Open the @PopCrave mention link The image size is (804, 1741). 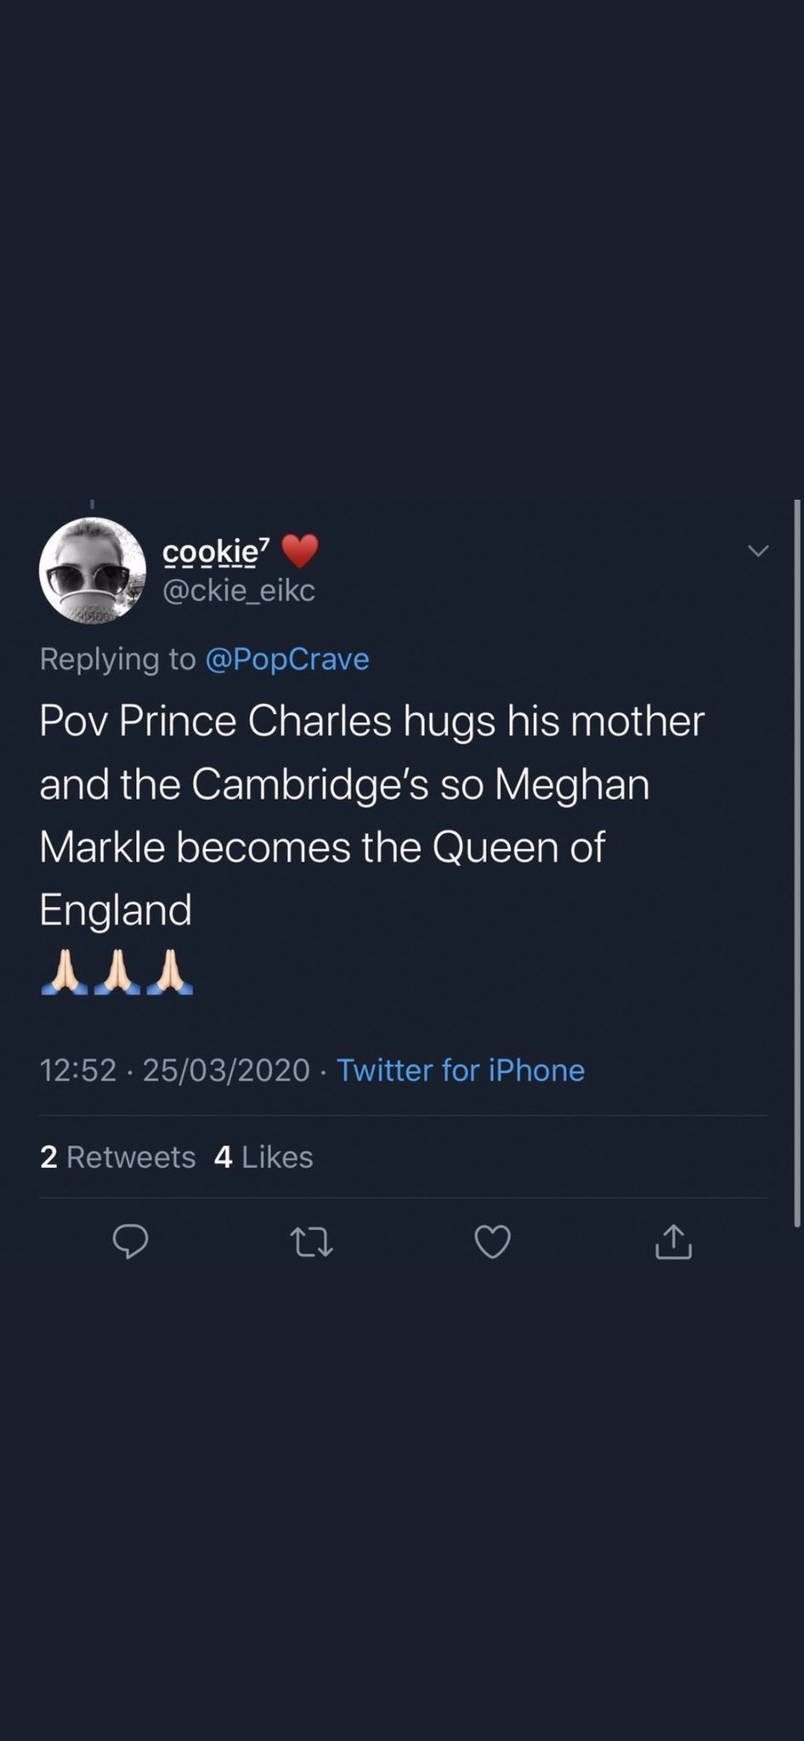coord(287,660)
